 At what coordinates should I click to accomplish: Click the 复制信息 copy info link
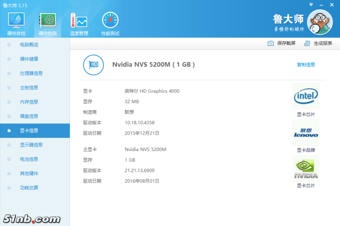pos(306,65)
